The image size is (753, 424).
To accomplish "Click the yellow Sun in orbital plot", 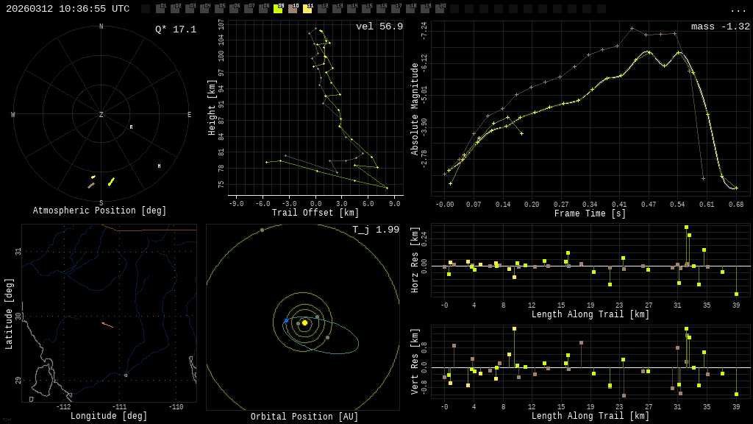I will pos(304,322).
